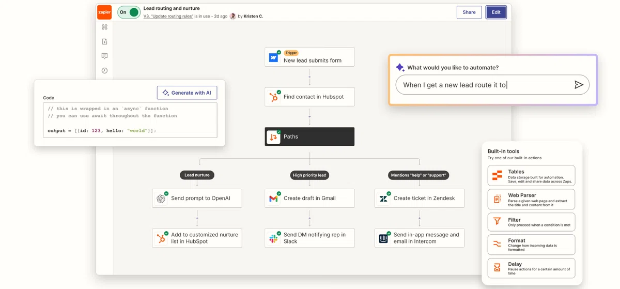Click the Delay hourglass icon

pos(497,268)
